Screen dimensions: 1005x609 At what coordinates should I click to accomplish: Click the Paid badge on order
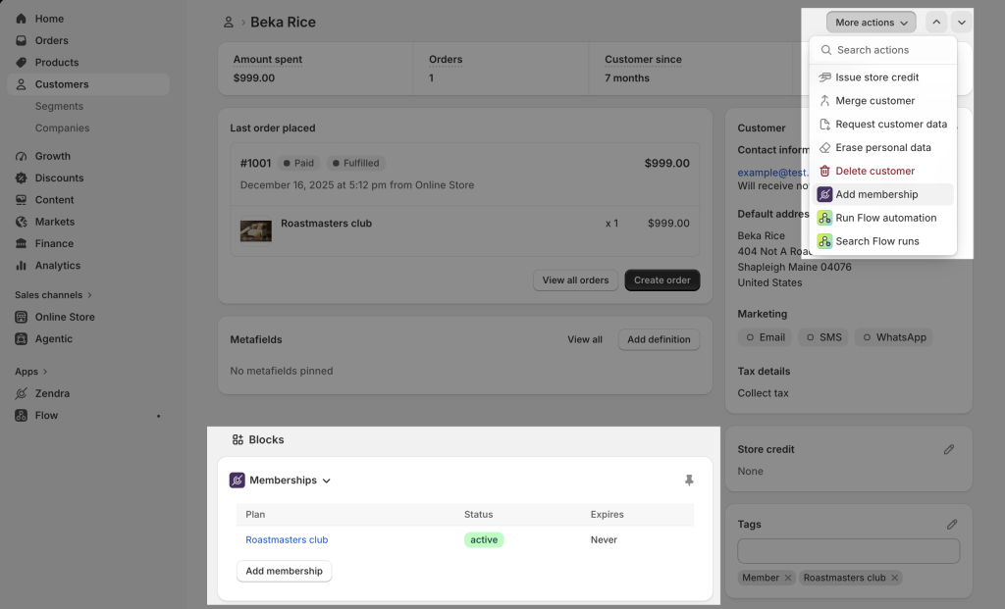(298, 163)
